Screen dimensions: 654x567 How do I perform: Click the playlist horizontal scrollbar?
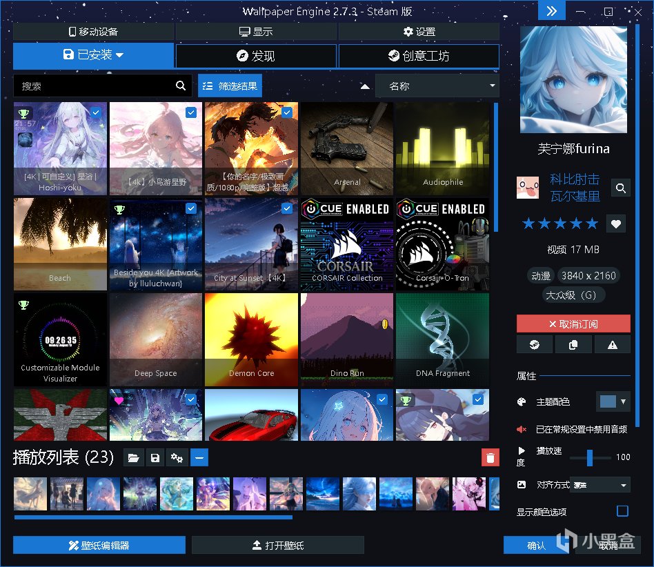pyautogui.click(x=153, y=517)
